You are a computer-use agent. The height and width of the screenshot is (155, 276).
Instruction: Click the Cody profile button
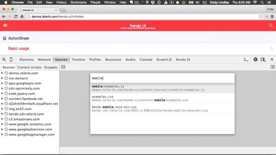270,9
